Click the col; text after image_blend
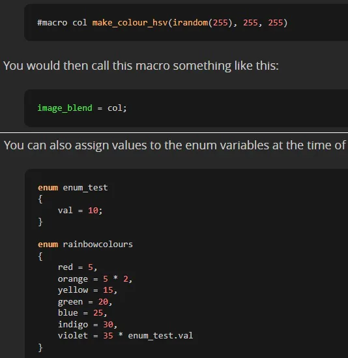Viewport: 348px width, 358px height. [x=117, y=108]
